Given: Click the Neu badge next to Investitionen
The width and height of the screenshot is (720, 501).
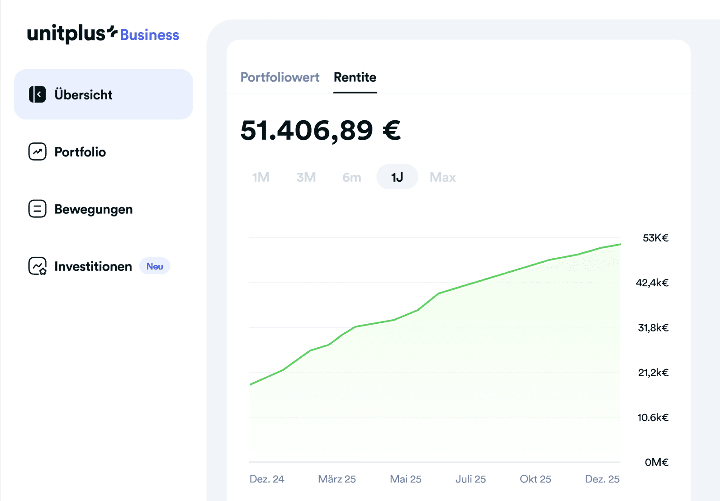Looking at the screenshot, I should coord(155,266).
